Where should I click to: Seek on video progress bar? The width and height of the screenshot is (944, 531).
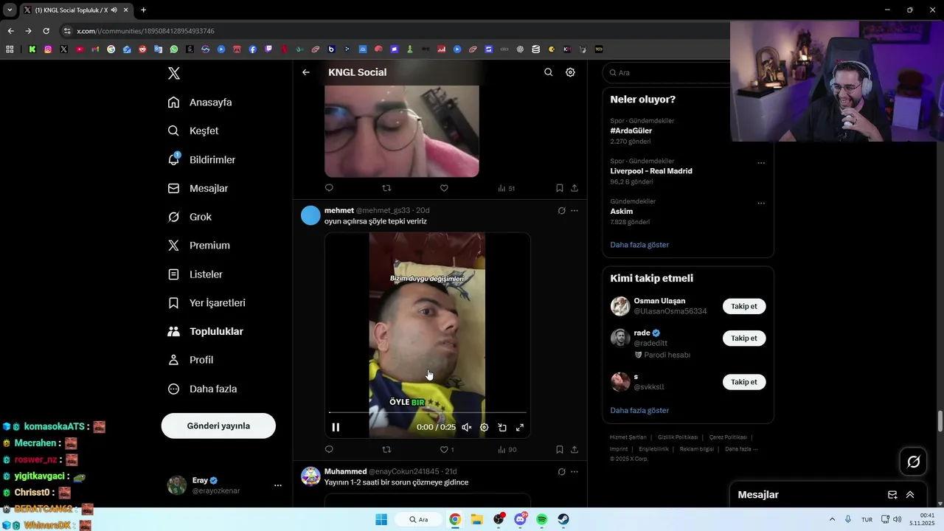(x=428, y=412)
